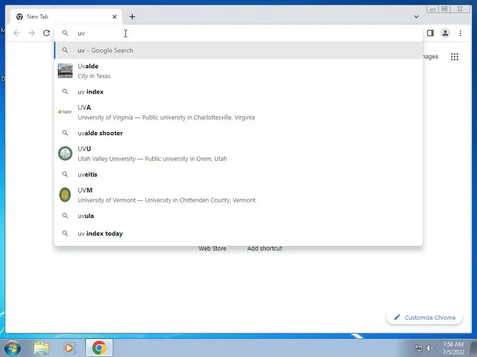The image size is (477, 357).
Task: Click the Uvalde suggestion thumbnail
Action: point(65,71)
